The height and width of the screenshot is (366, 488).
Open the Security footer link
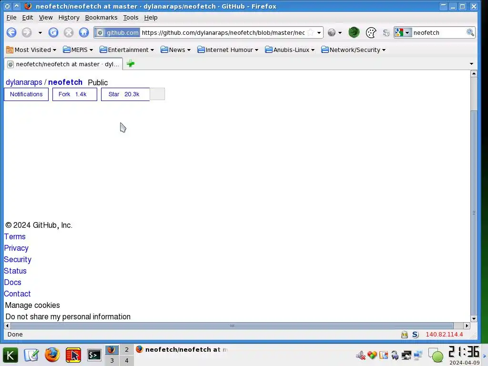[x=18, y=260]
